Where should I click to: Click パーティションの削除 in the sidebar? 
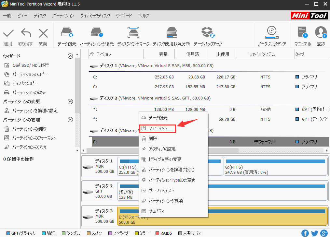[x=25, y=129]
